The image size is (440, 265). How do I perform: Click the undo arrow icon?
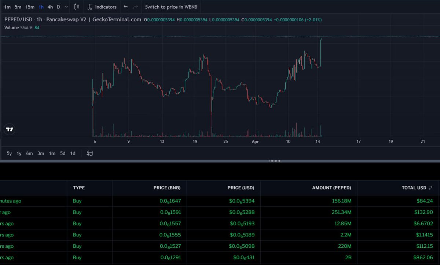(x=125, y=7)
